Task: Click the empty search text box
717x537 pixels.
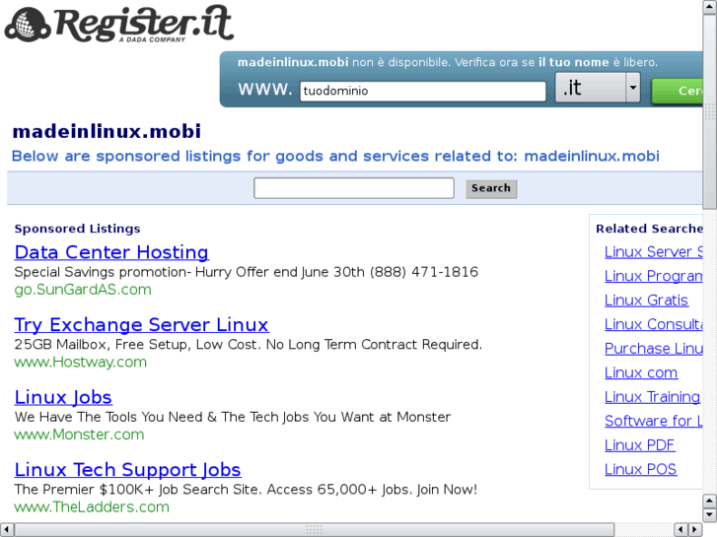Action: (354, 188)
